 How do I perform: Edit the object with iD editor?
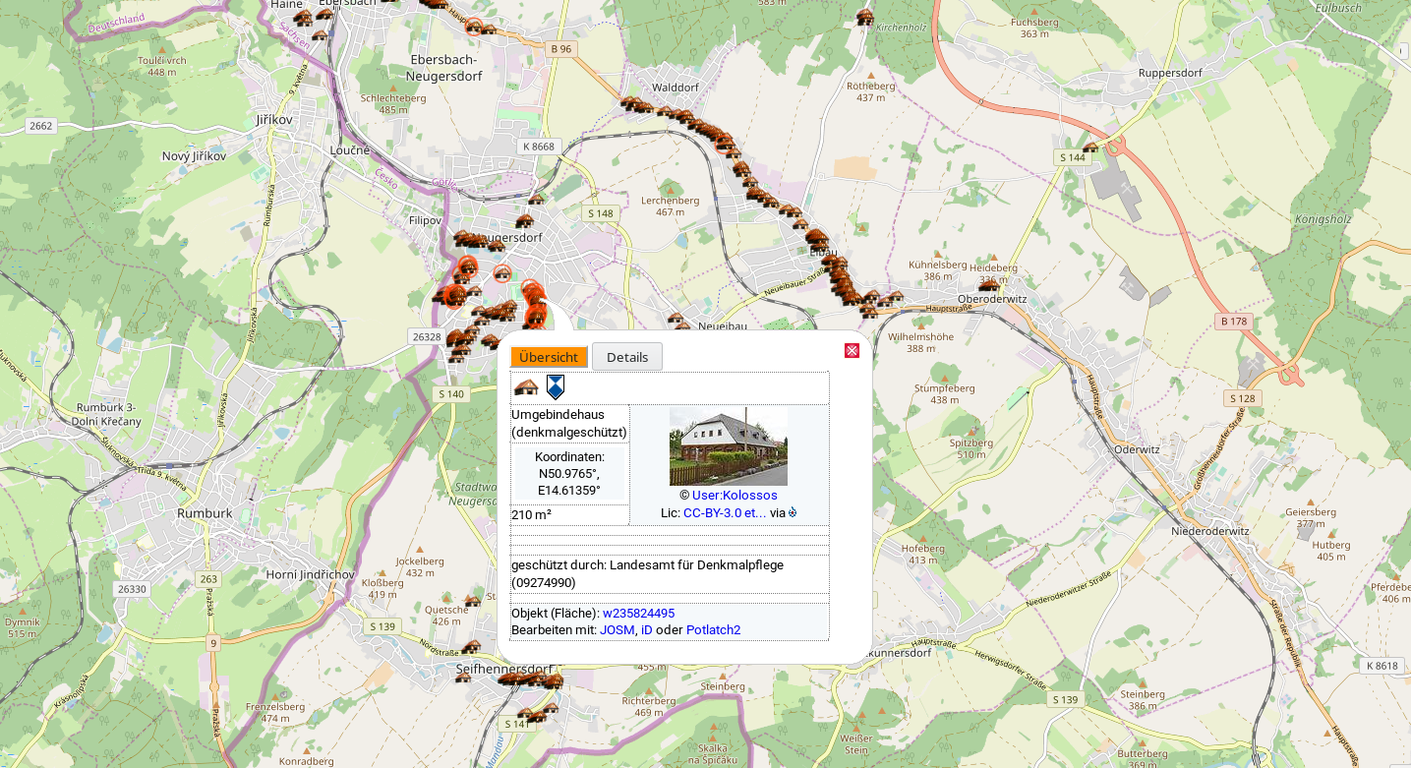pos(646,630)
